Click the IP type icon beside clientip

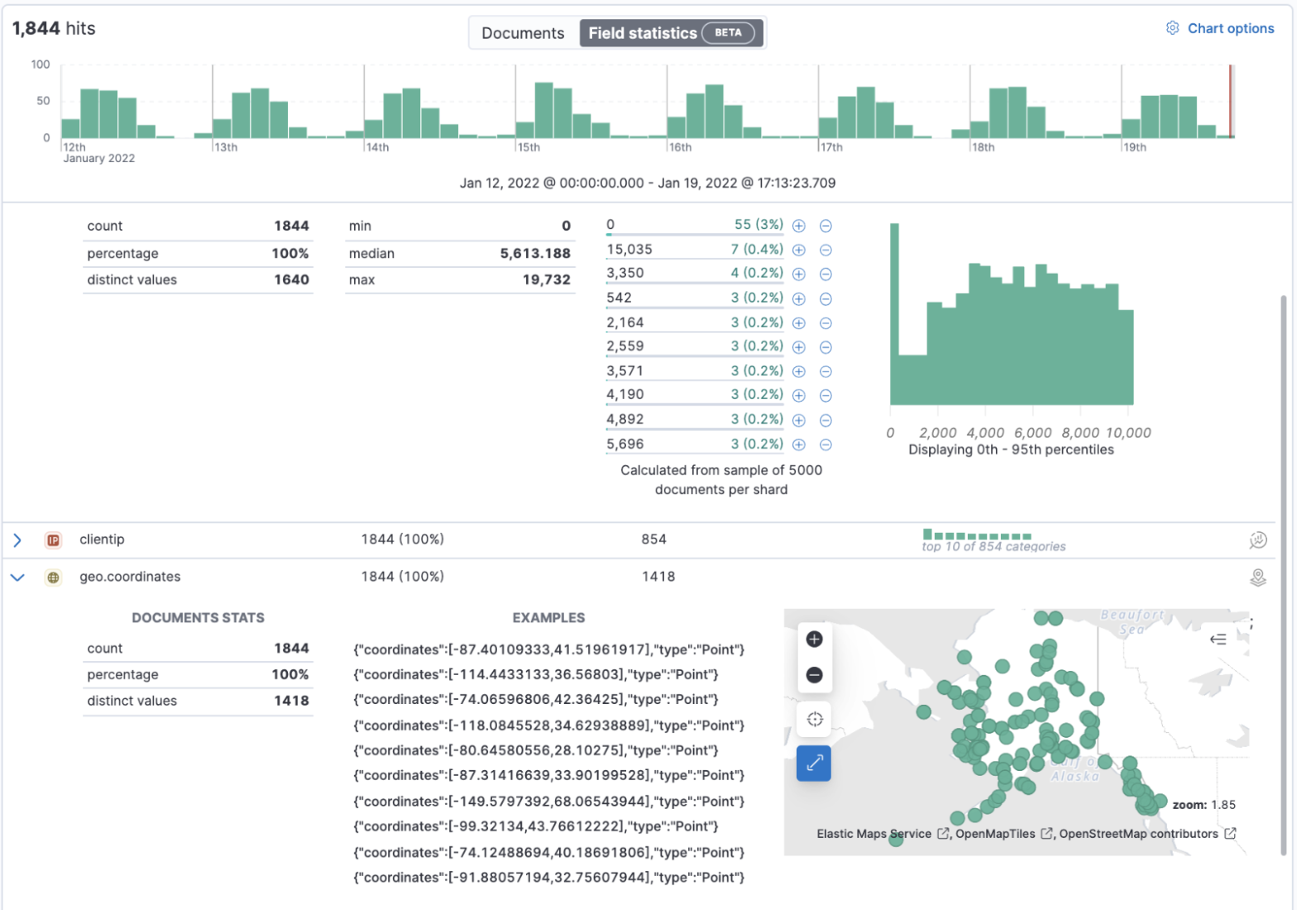53,540
